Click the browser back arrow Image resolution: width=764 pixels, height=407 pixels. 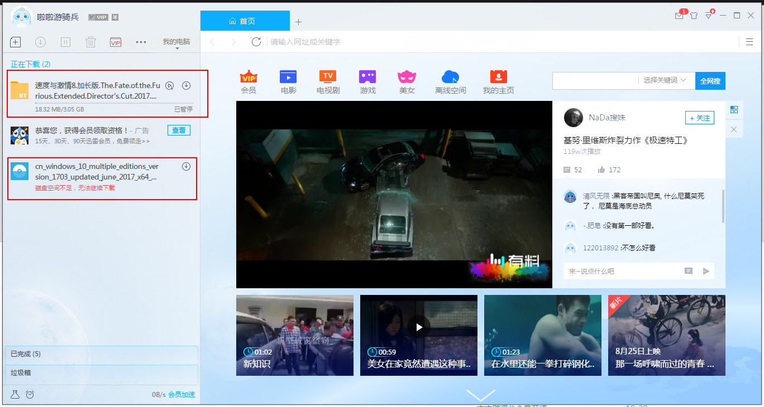pyautogui.click(x=212, y=42)
